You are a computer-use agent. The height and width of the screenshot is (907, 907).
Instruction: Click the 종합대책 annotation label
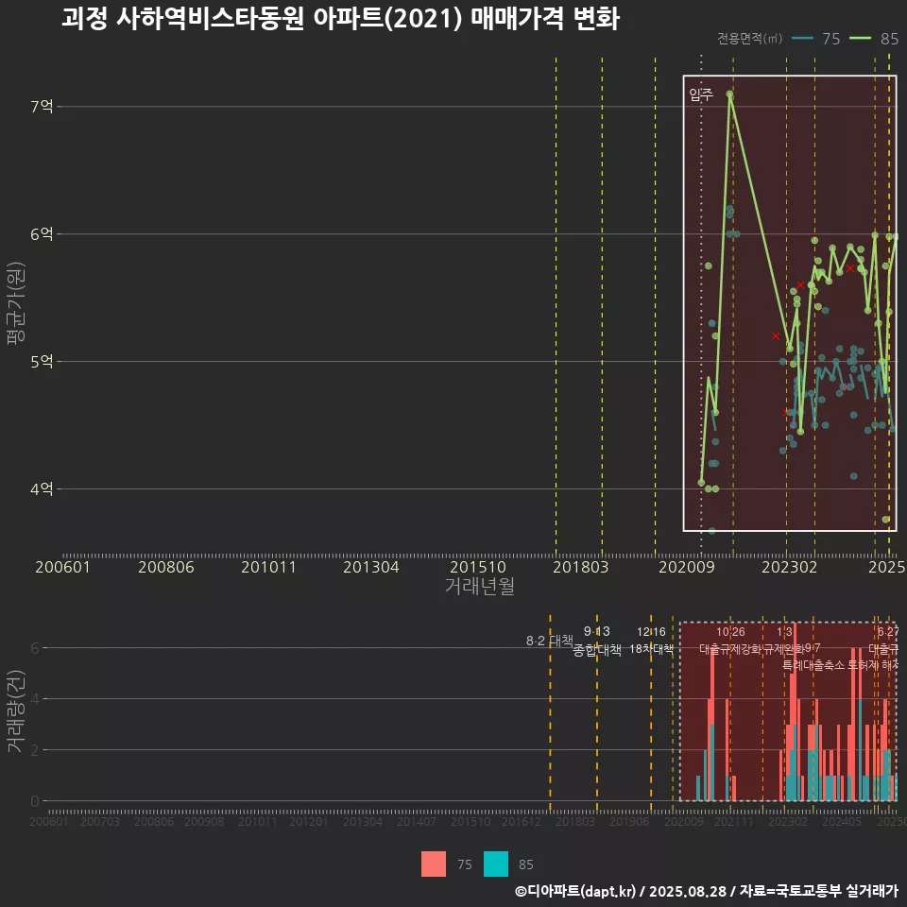tap(597, 650)
